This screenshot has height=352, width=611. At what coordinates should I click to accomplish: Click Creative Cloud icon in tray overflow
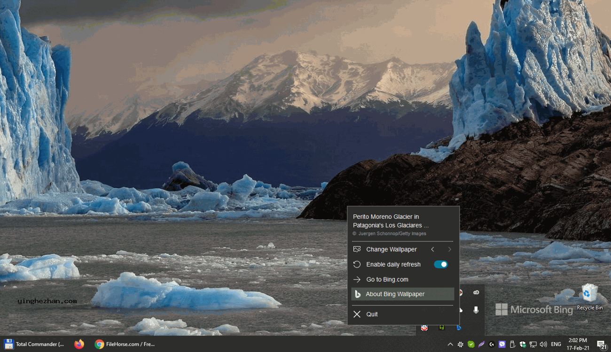click(476, 292)
